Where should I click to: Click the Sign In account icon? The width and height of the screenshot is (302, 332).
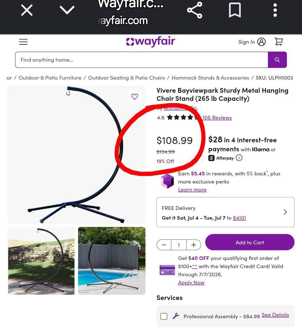coord(261,42)
